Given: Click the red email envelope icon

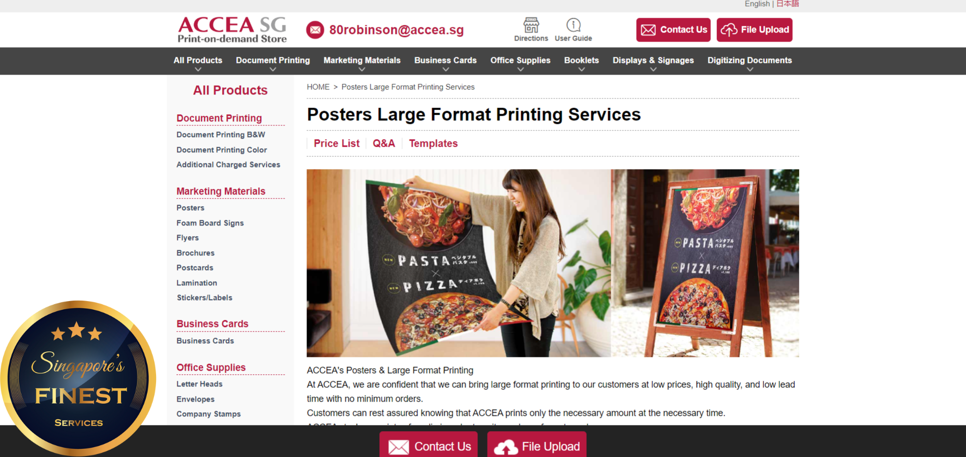Looking at the screenshot, I should (315, 30).
